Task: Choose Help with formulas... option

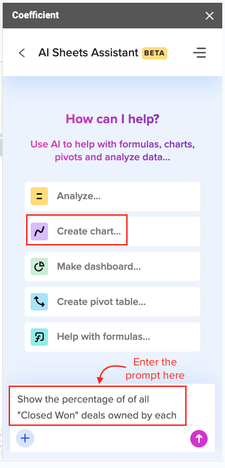Action: tap(112, 337)
